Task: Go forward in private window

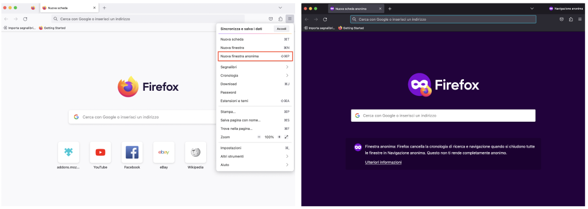Action: pyautogui.click(x=316, y=19)
